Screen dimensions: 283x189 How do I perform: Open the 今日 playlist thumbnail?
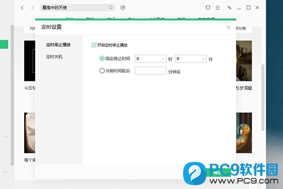29,61
